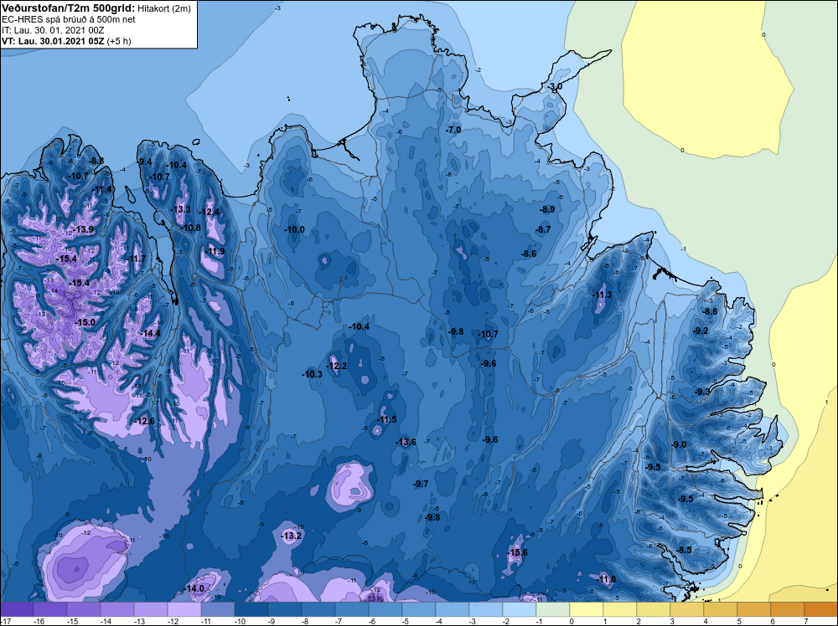
Task: Click the -14.4 temperature value
Action: click(151, 333)
